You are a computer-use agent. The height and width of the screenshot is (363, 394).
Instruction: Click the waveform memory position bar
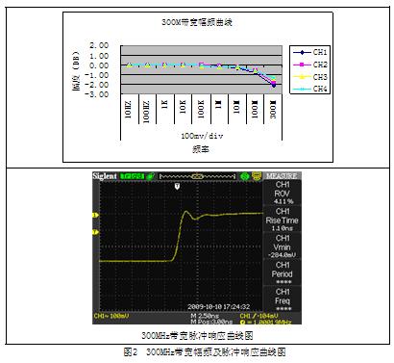(x=197, y=176)
